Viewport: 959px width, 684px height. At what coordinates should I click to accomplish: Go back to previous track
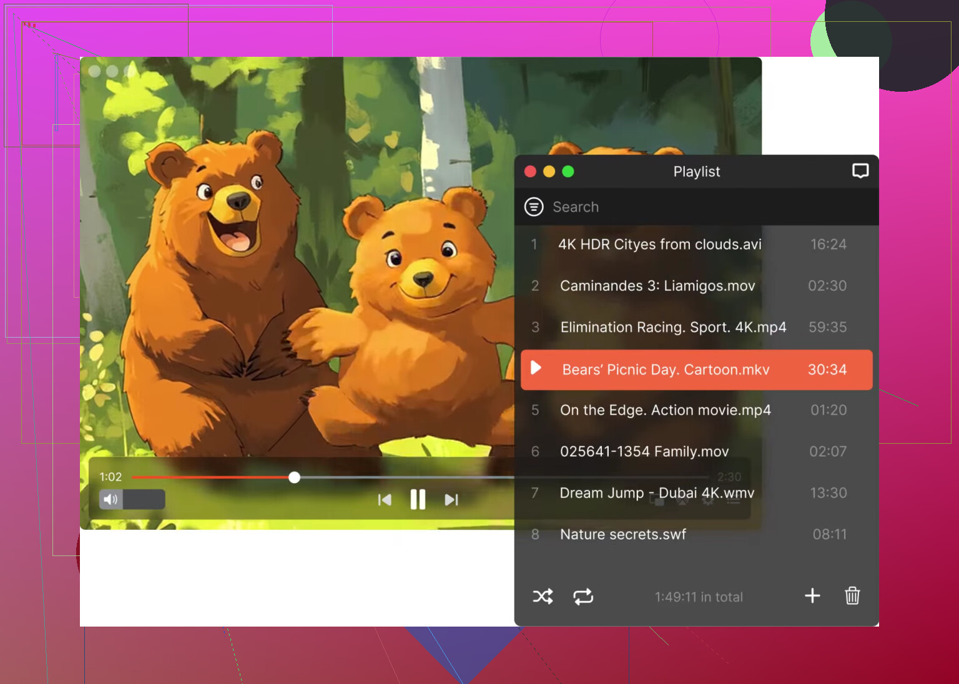385,500
